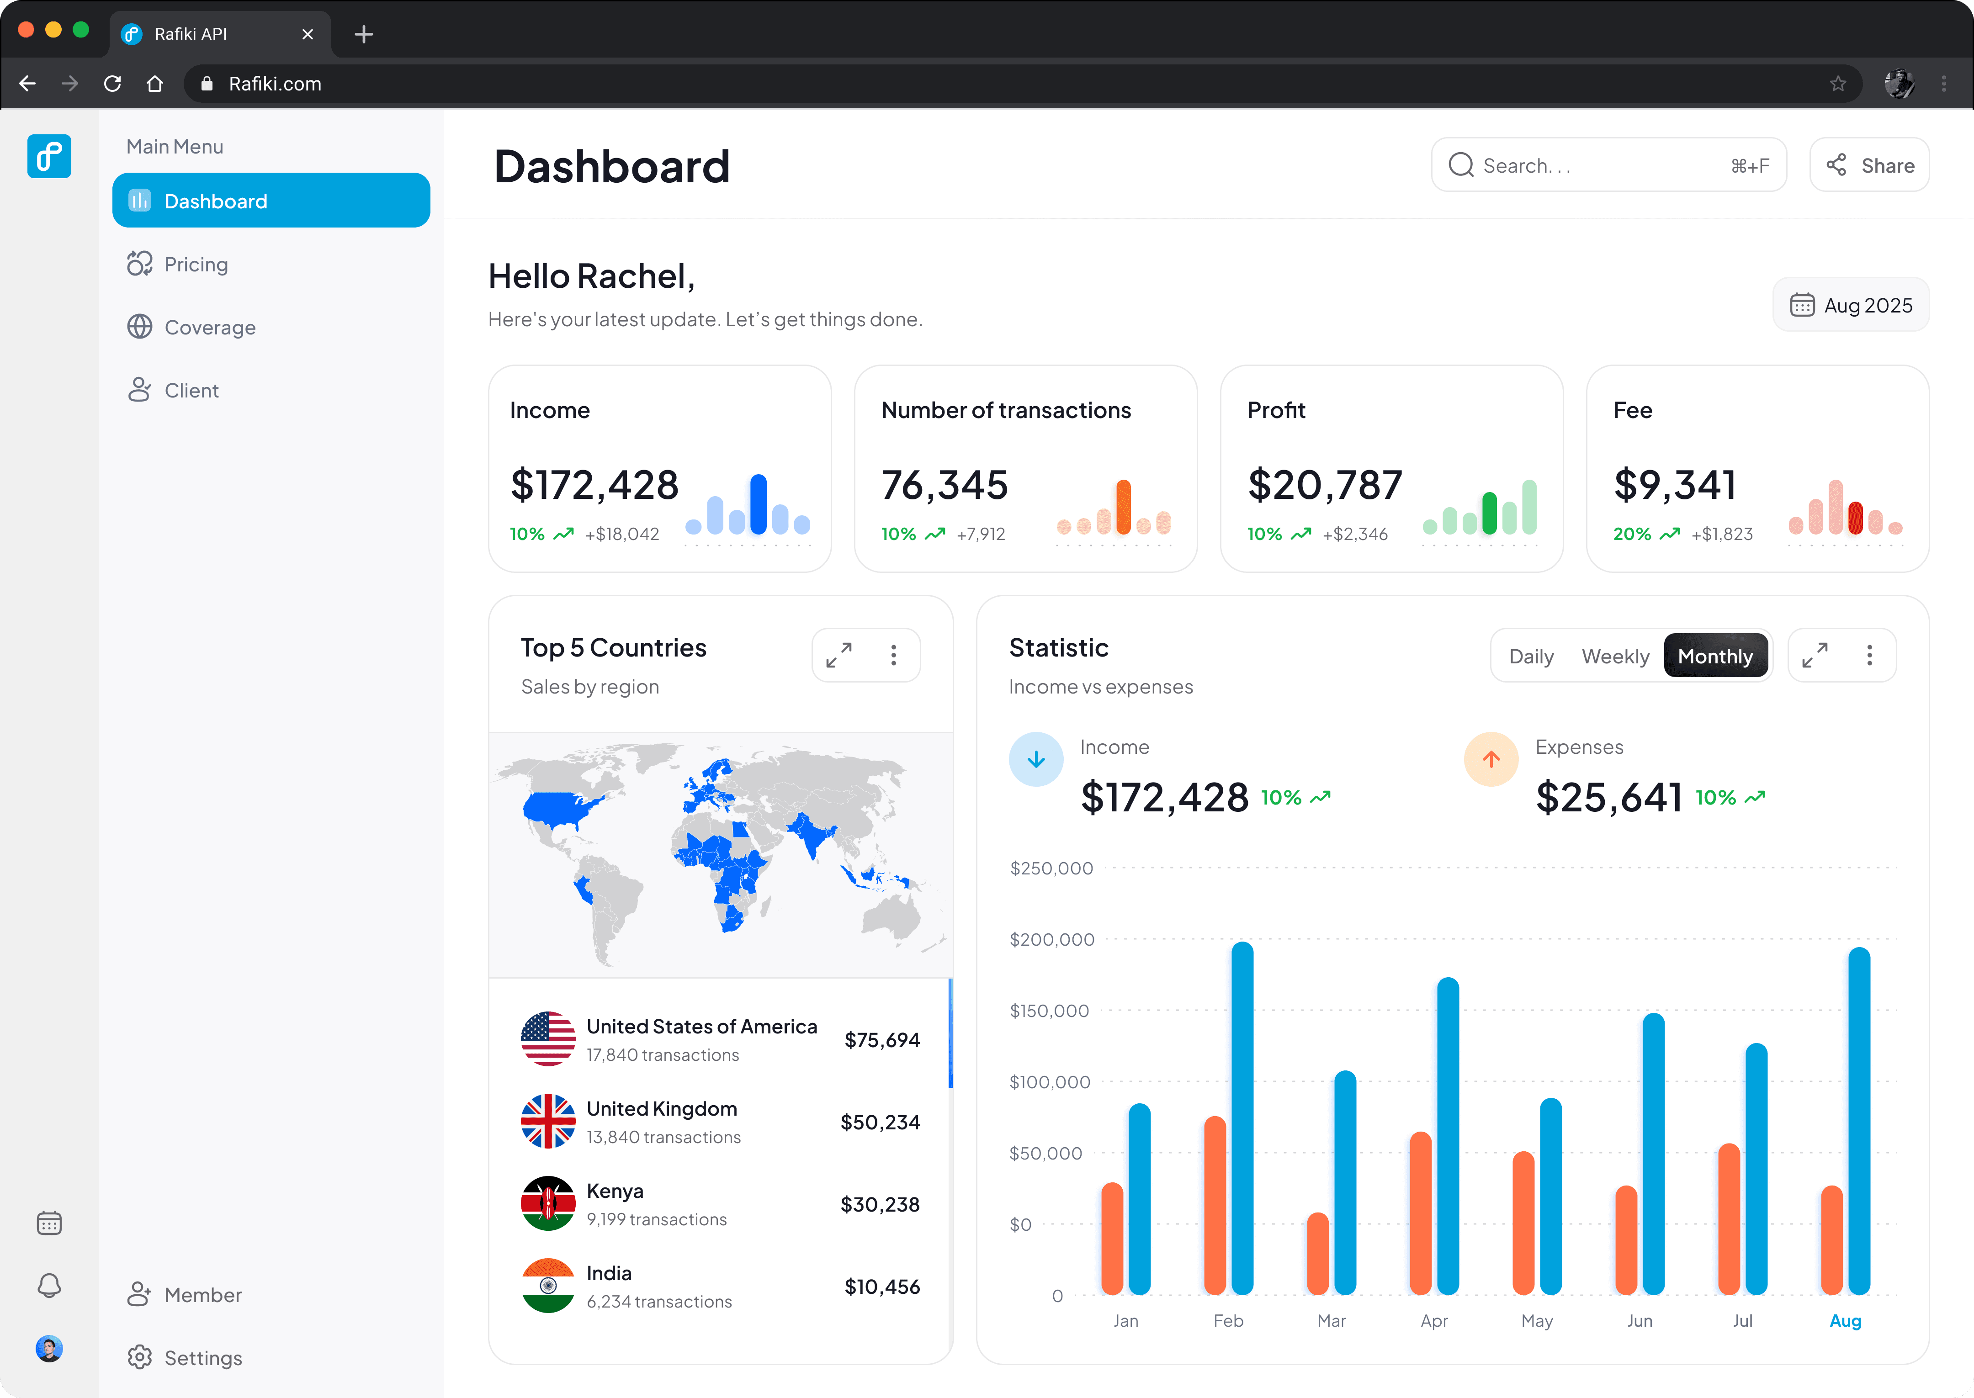
Task: Click the Income down-arrow icon
Action: pyautogui.click(x=1035, y=758)
